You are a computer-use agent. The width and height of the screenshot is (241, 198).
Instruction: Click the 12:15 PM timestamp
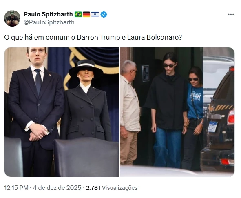16,188
